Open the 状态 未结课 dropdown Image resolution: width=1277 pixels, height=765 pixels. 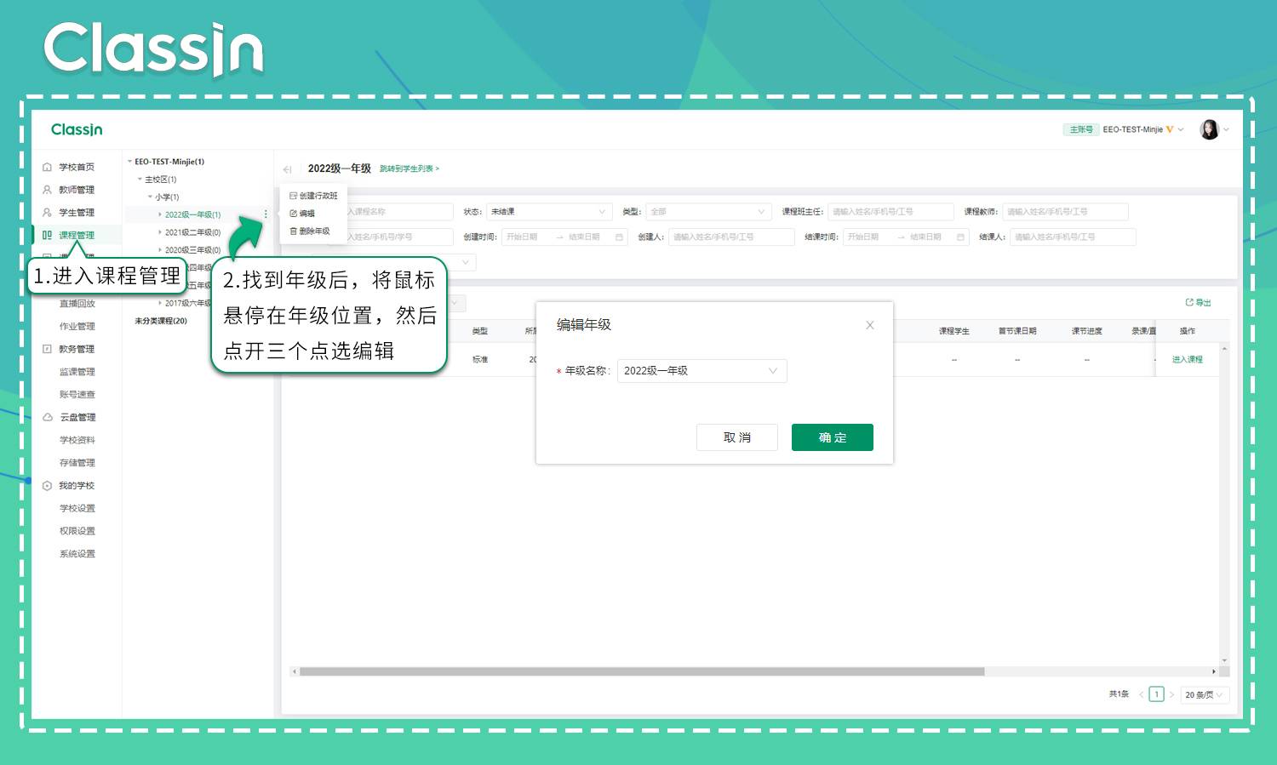(549, 212)
